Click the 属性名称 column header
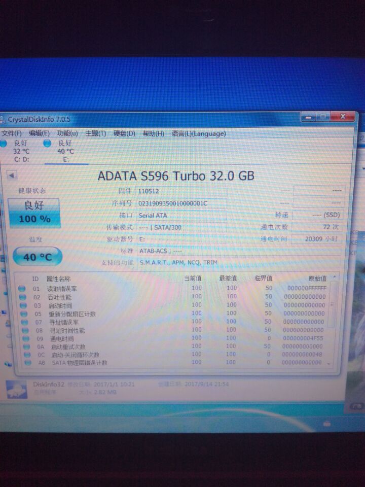365x487 pixels. pyautogui.click(x=58, y=279)
